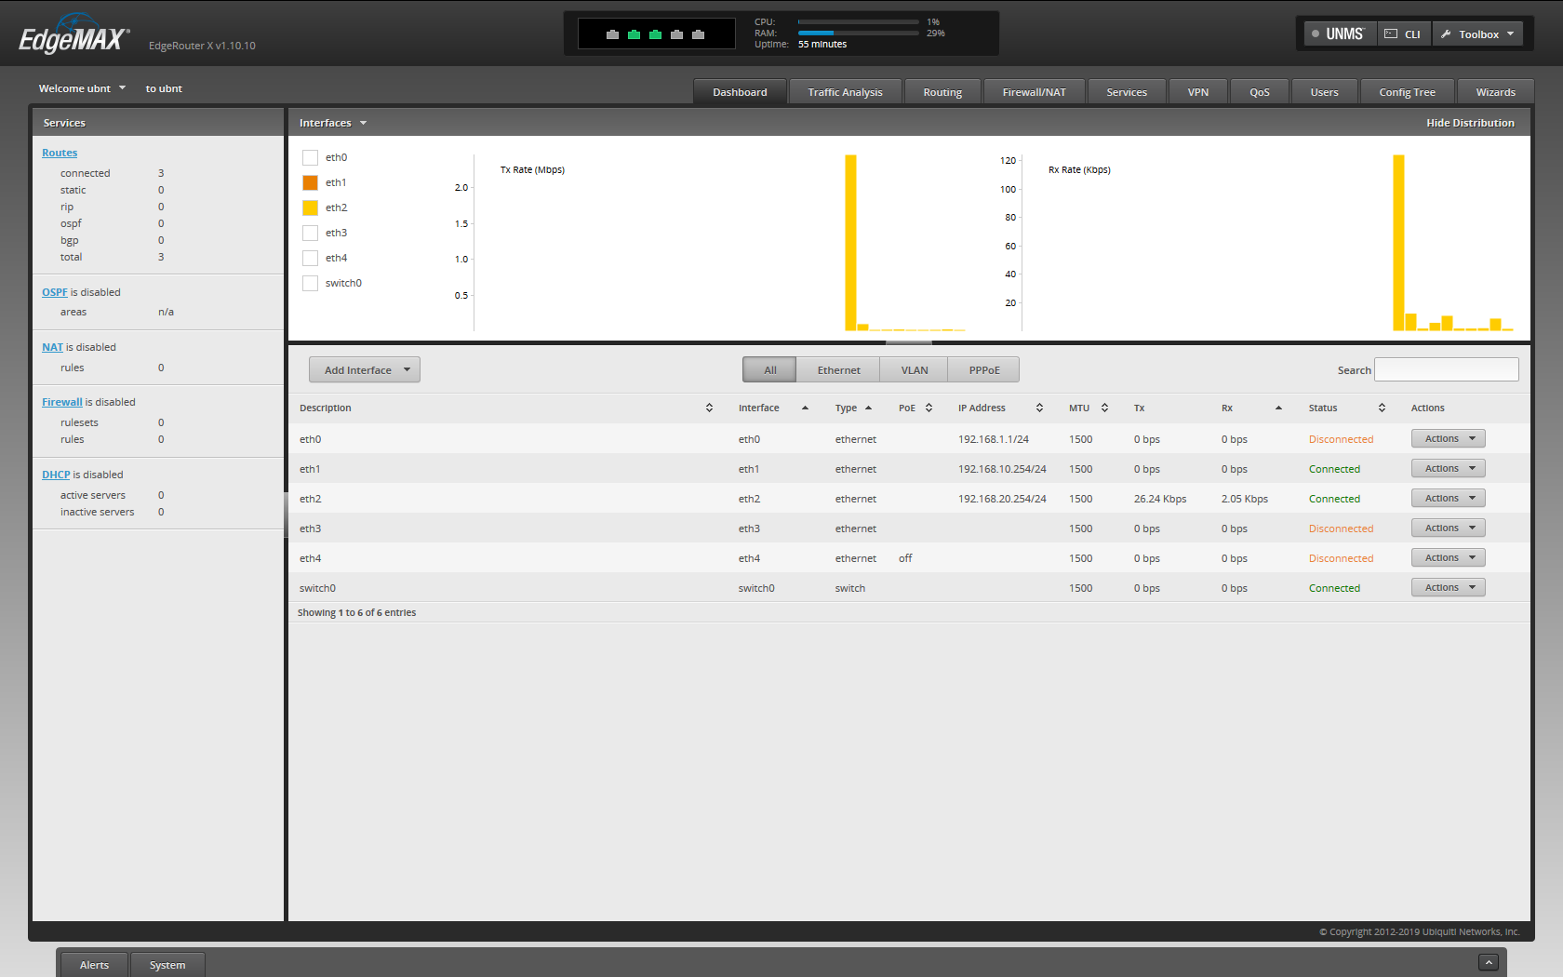Open the Wizards tab
The height and width of the screenshot is (977, 1563).
pyautogui.click(x=1495, y=92)
